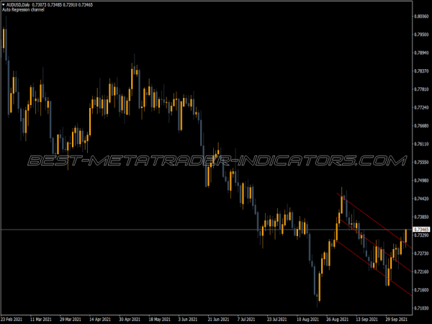Click the 0.77710 price scale label

coord(422,89)
